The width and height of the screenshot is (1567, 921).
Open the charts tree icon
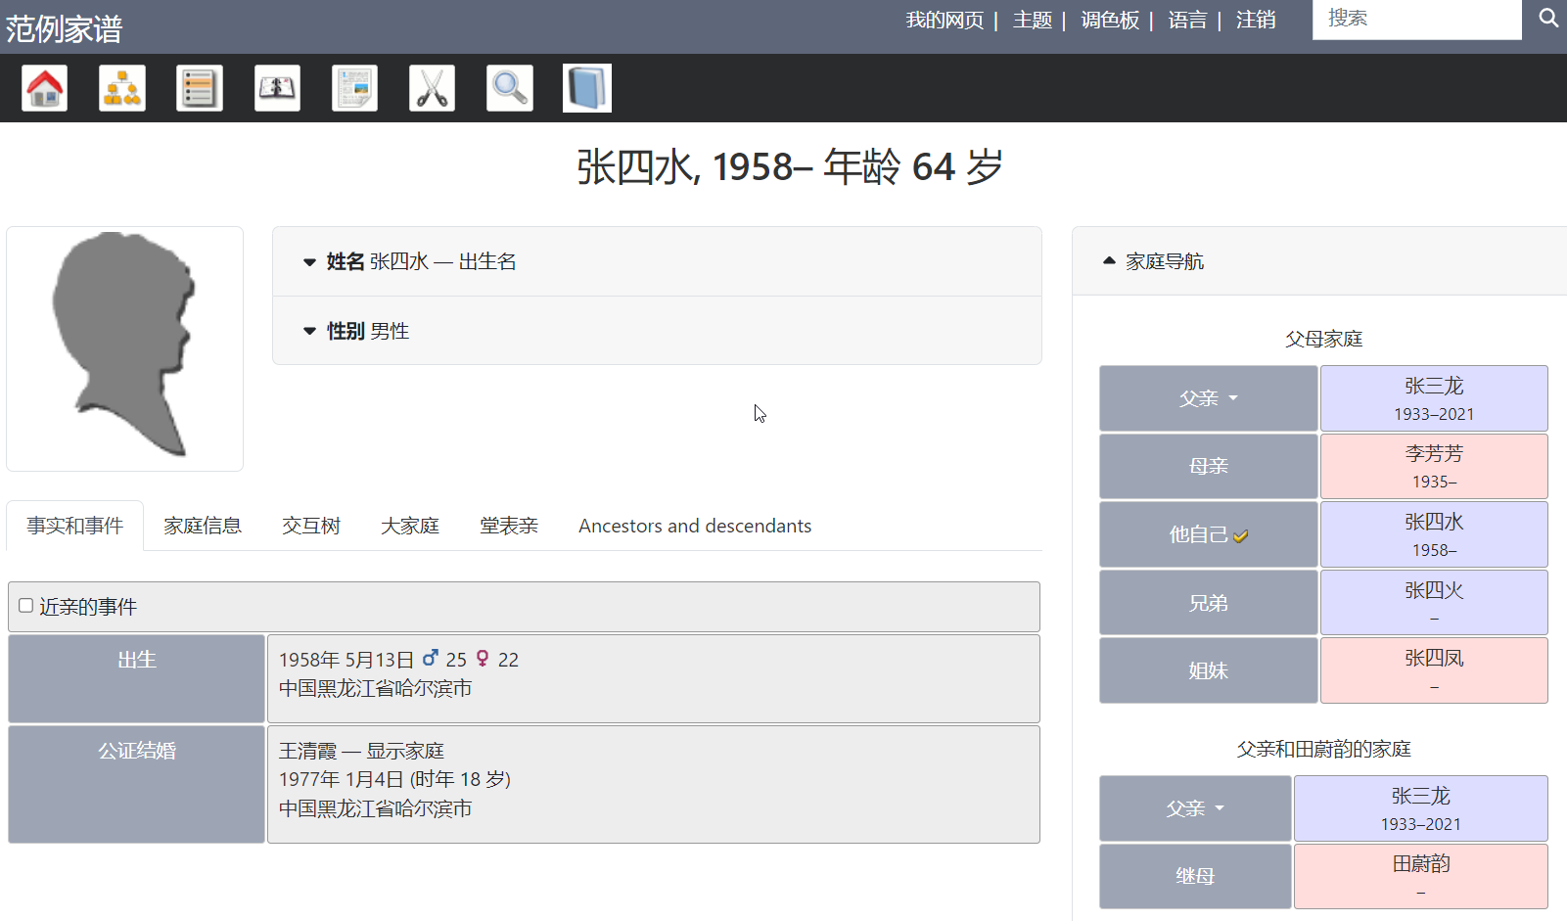122,88
